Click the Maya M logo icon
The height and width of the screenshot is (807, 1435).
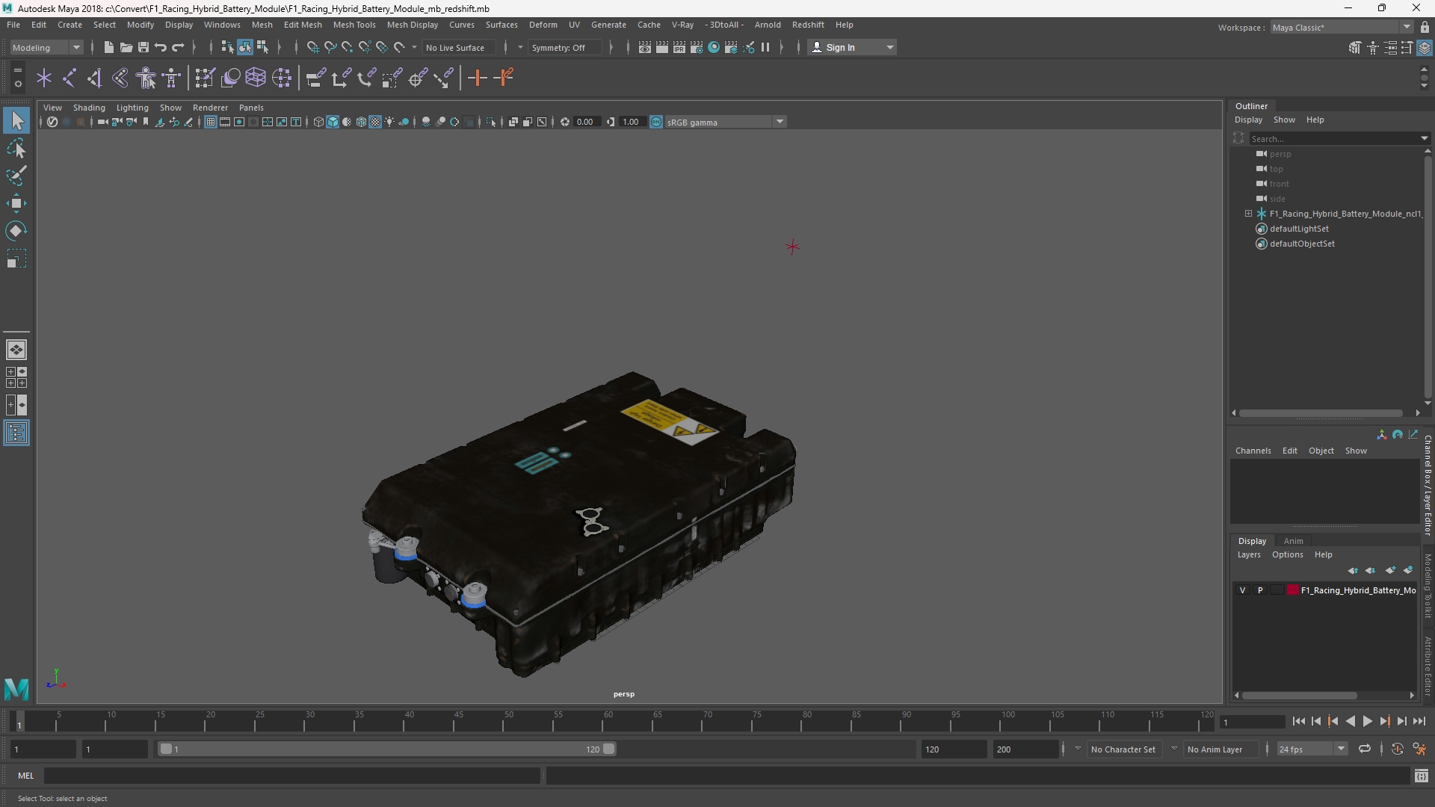[x=16, y=688]
